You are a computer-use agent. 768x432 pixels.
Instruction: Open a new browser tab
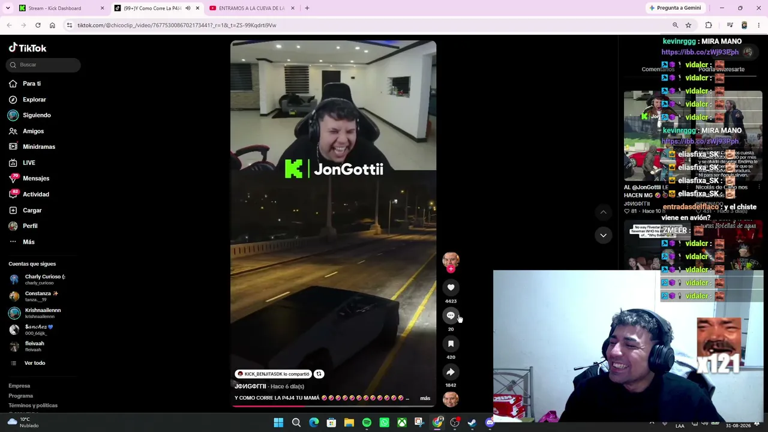point(307,8)
